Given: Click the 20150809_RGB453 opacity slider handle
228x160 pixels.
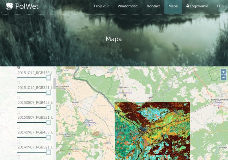Looking at the screenshot, I should pyautogui.click(x=48, y=107).
